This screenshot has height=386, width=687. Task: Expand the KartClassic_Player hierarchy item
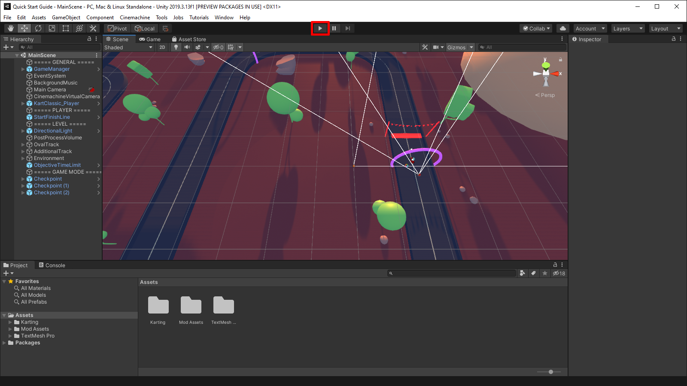23,103
